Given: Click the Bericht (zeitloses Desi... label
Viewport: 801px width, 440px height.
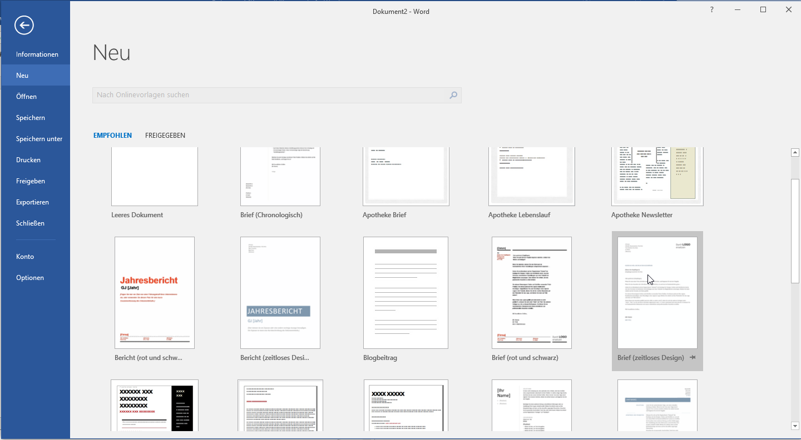Looking at the screenshot, I should 275,358.
